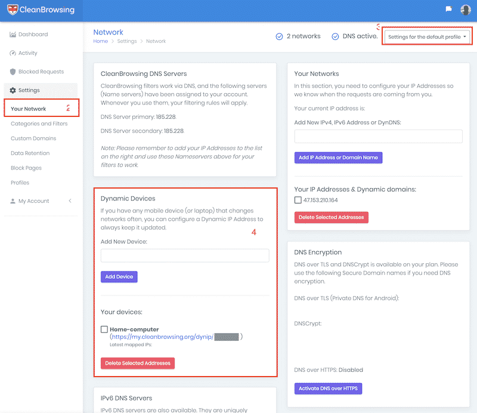Focus the new IPv4/IPv6 address field
This screenshot has height=413, width=477.
tap(378, 136)
